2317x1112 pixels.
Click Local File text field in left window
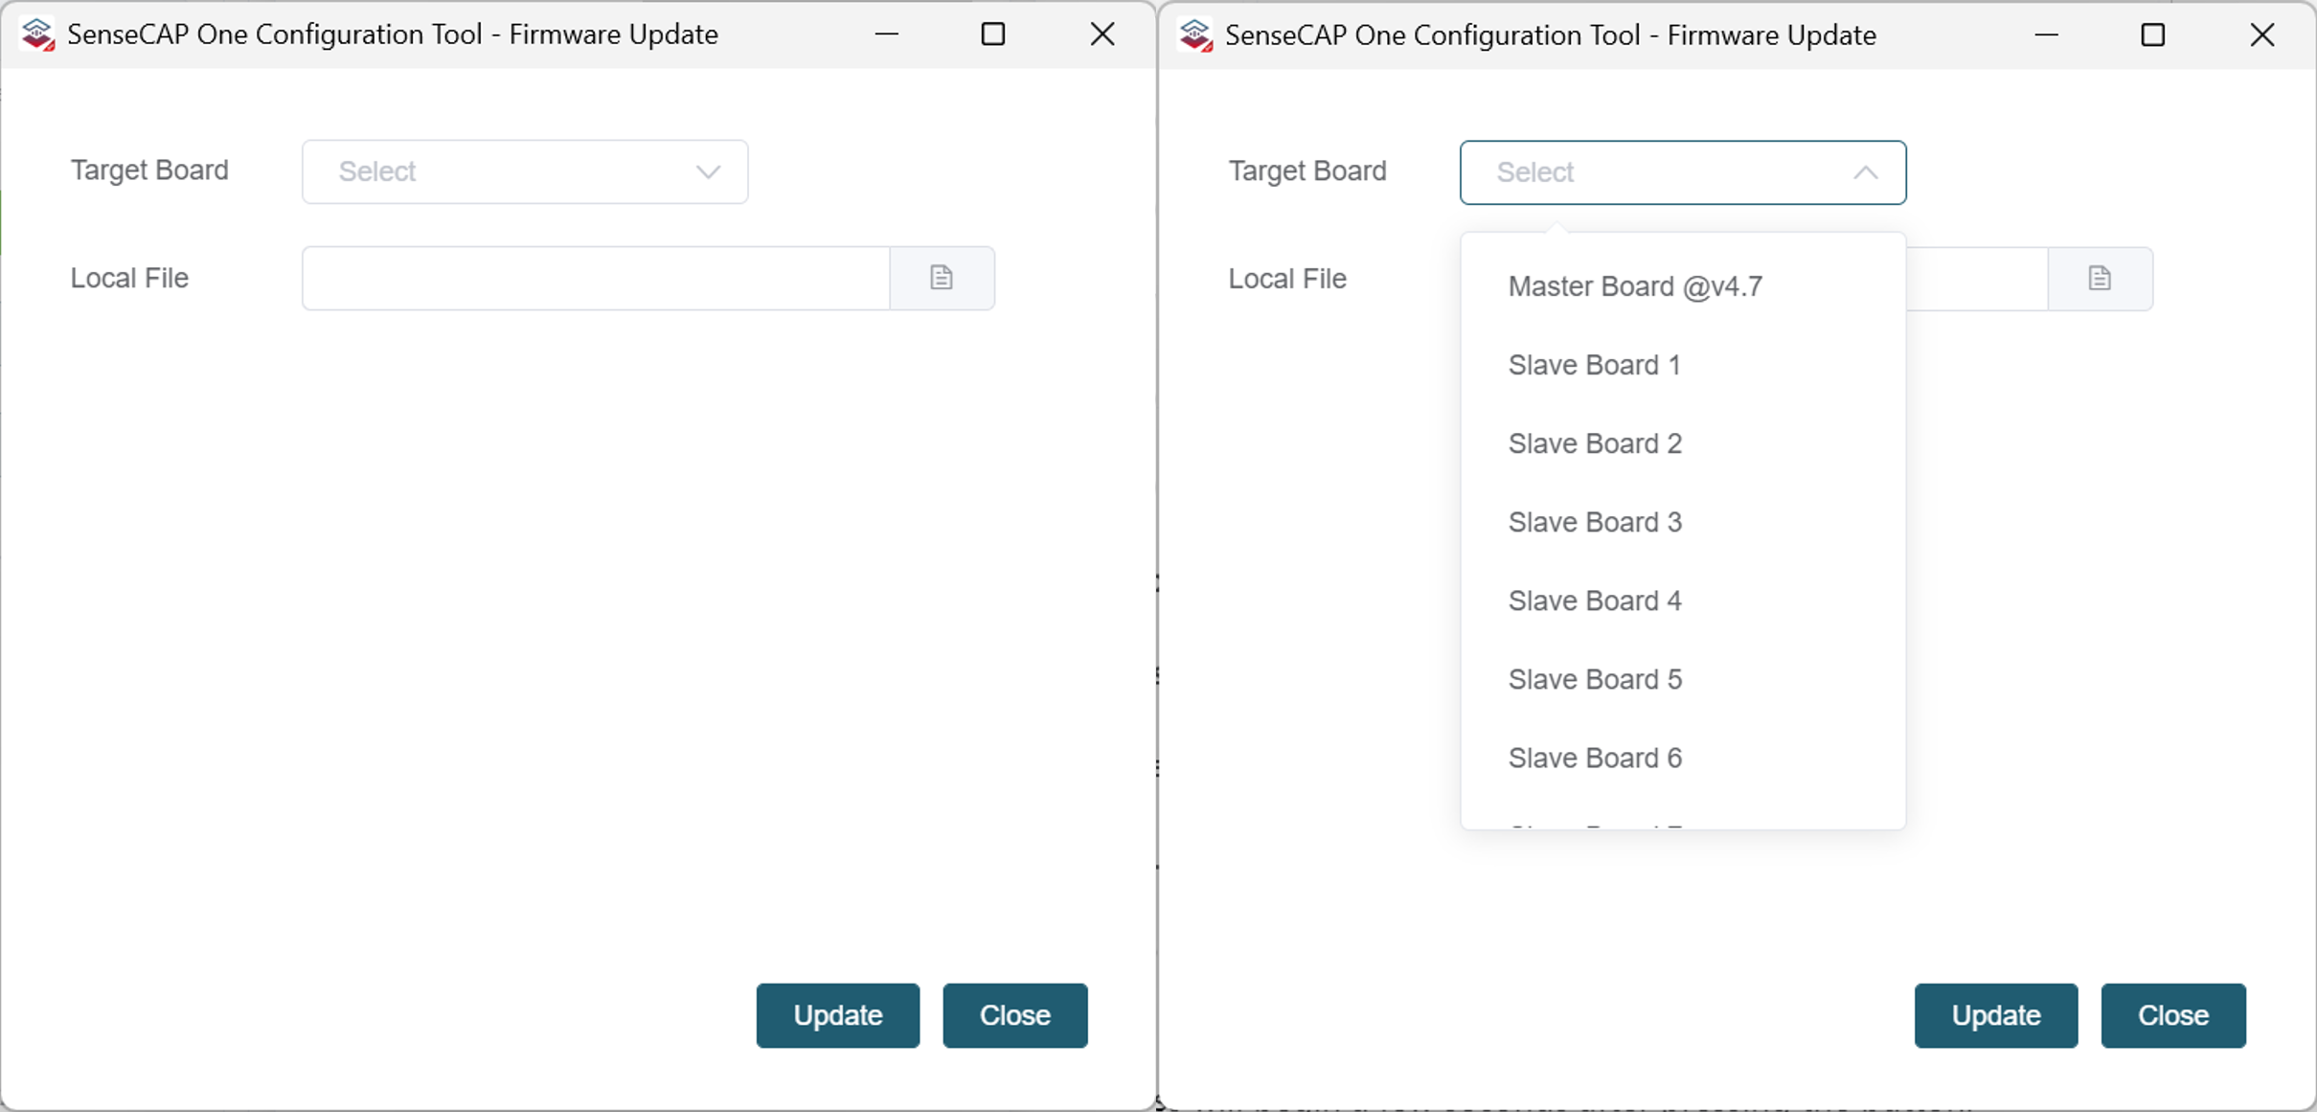595,278
